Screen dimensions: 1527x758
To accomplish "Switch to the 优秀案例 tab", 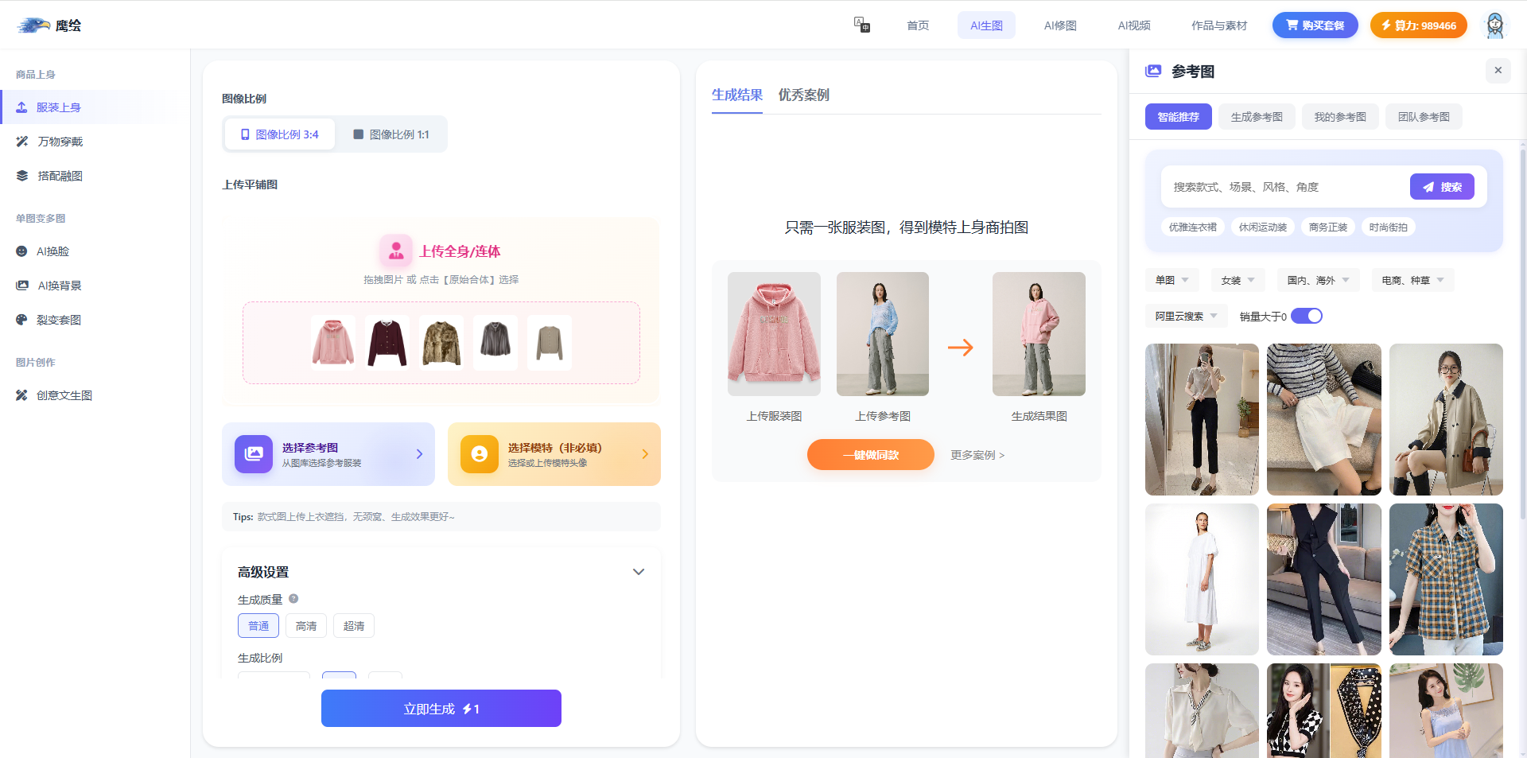I will coord(803,95).
